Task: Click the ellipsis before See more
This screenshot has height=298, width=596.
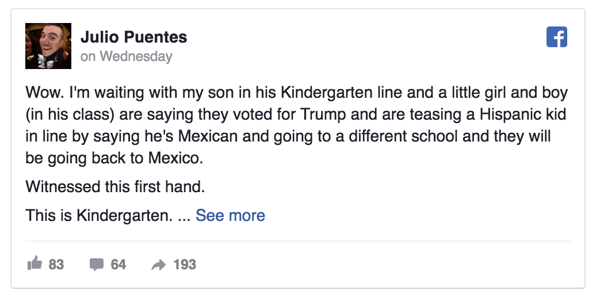Action: pos(184,217)
